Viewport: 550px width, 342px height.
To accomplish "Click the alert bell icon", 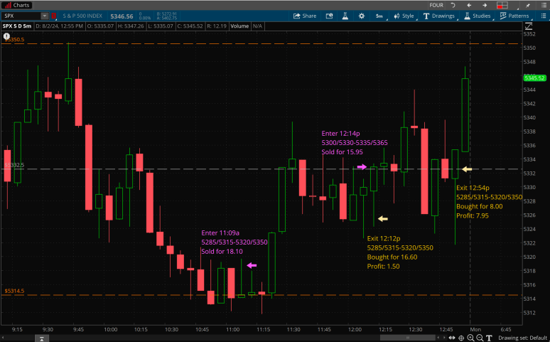I will (x=330, y=16).
